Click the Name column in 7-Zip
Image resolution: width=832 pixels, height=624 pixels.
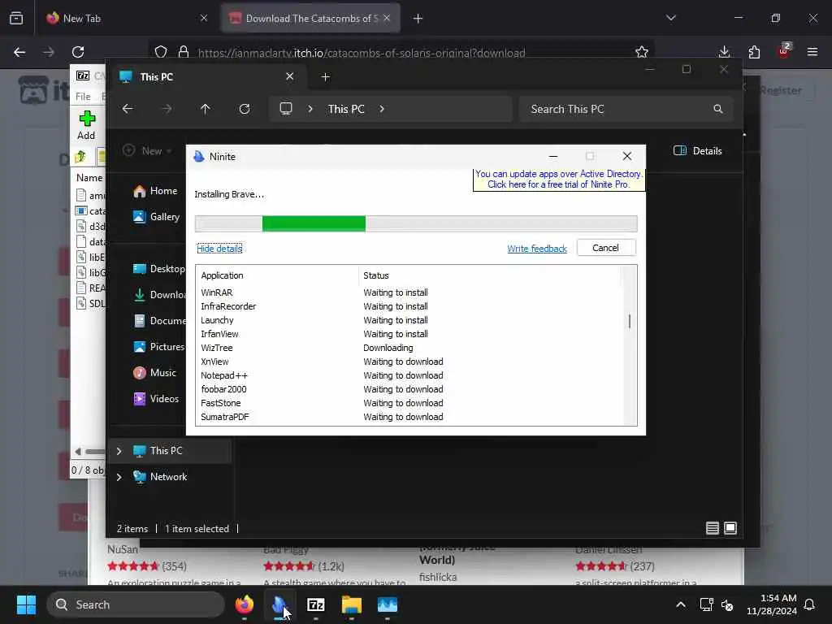tap(89, 178)
